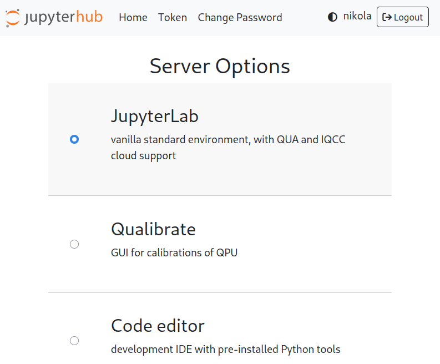Click the arrow icon inside Logout
This screenshot has width=440, height=364.
(x=387, y=17)
